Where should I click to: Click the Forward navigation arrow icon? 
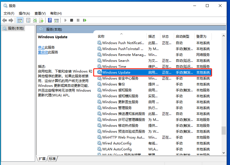11,20
